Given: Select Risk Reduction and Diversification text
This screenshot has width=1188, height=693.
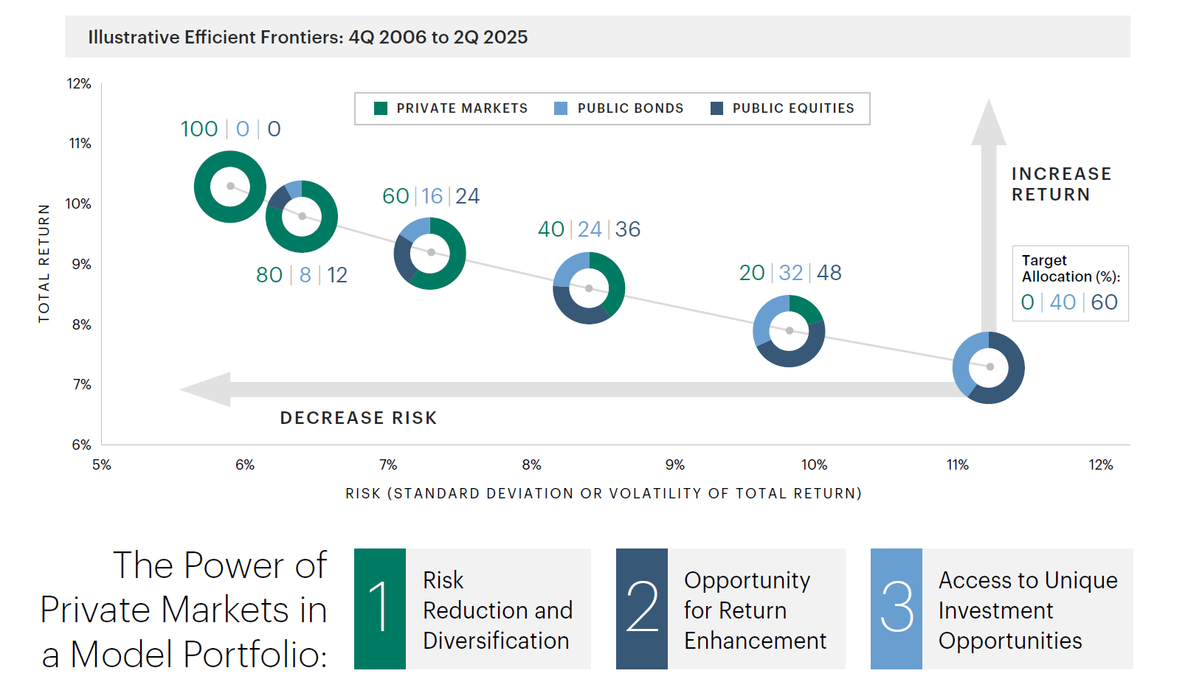Looking at the screenshot, I should click(x=497, y=610).
